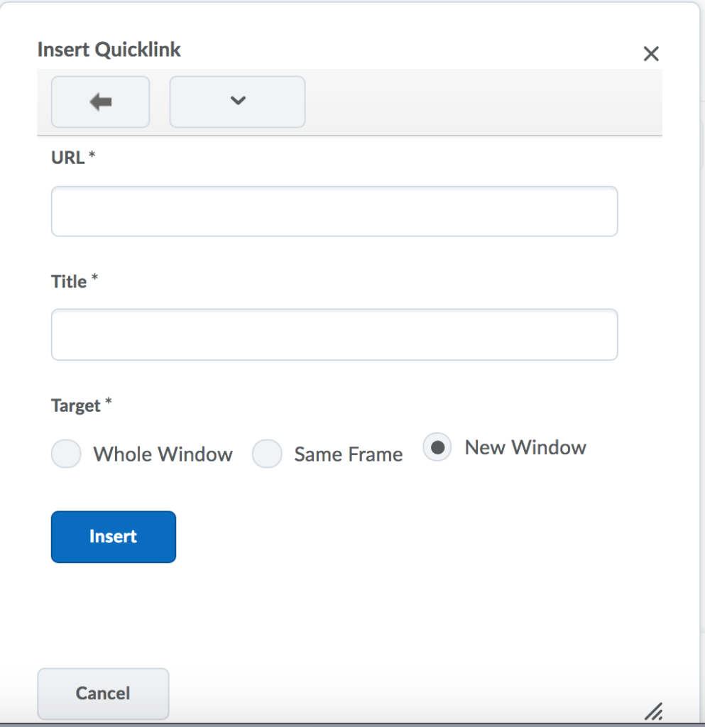Open the chevron dropdown in the toolbar
Viewport: 705px width, 727px height.
pos(237,102)
